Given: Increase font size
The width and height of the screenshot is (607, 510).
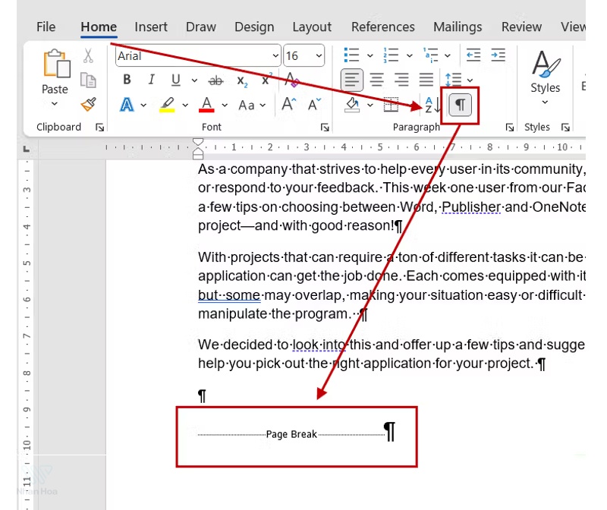Looking at the screenshot, I should pos(289,104).
